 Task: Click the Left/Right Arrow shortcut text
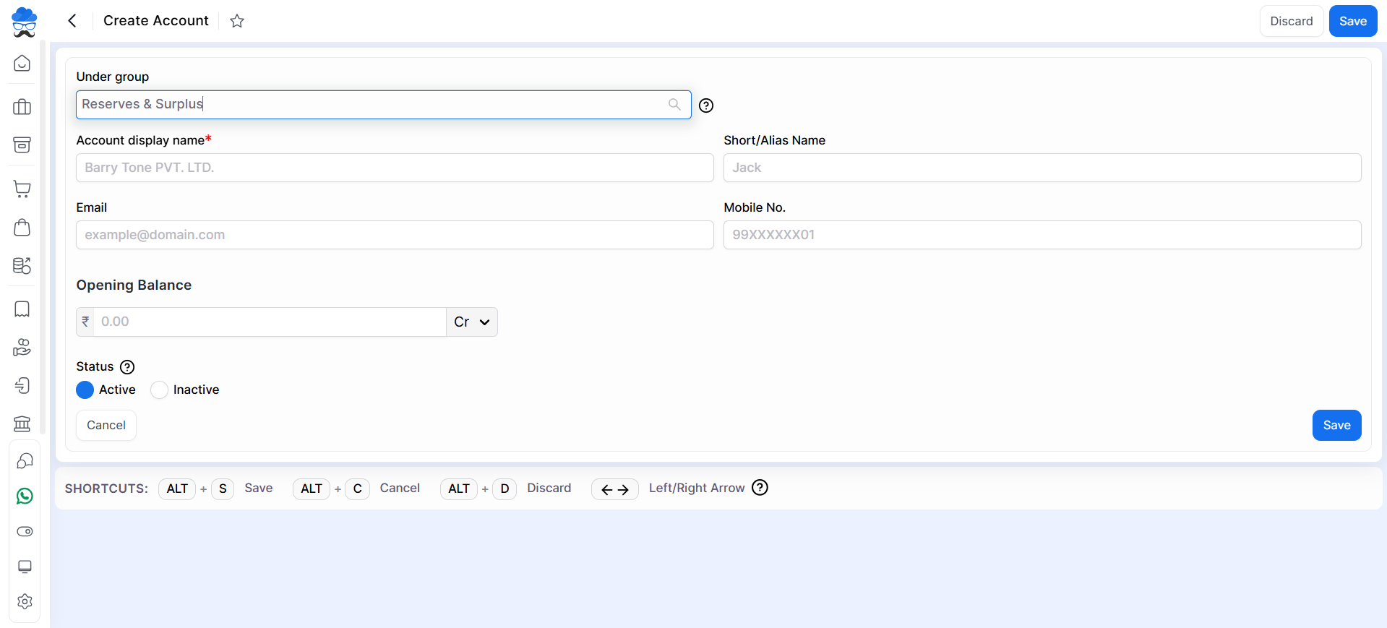pos(697,488)
